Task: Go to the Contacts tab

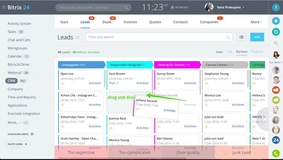Action: coord(180,22)
